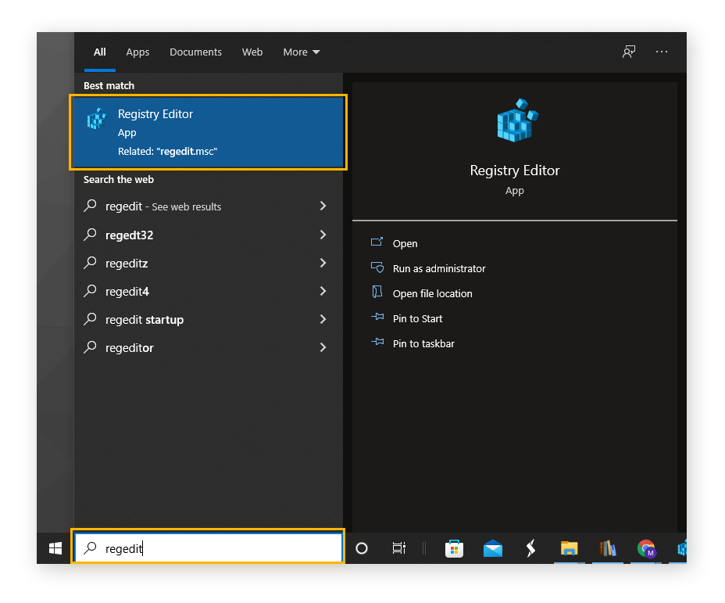Open the Mail app from the taskbar
Screen dimensions: 725x603
point(492,548)
